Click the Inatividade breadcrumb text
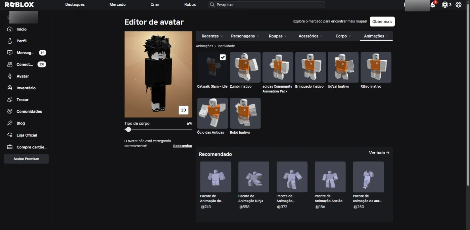Viewport: 470px width, 230px height. tap(226, 46)
